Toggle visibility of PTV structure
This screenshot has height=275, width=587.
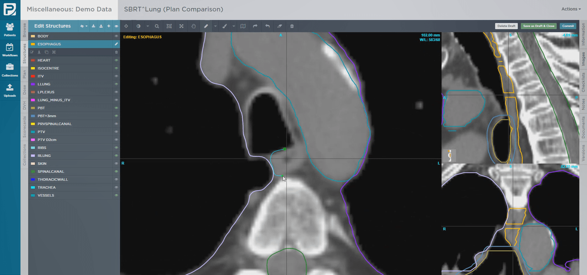[x=116, y=132]
